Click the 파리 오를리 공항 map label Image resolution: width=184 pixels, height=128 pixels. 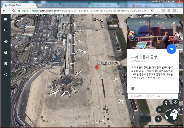pyautogui.click(x=107, y=63)
